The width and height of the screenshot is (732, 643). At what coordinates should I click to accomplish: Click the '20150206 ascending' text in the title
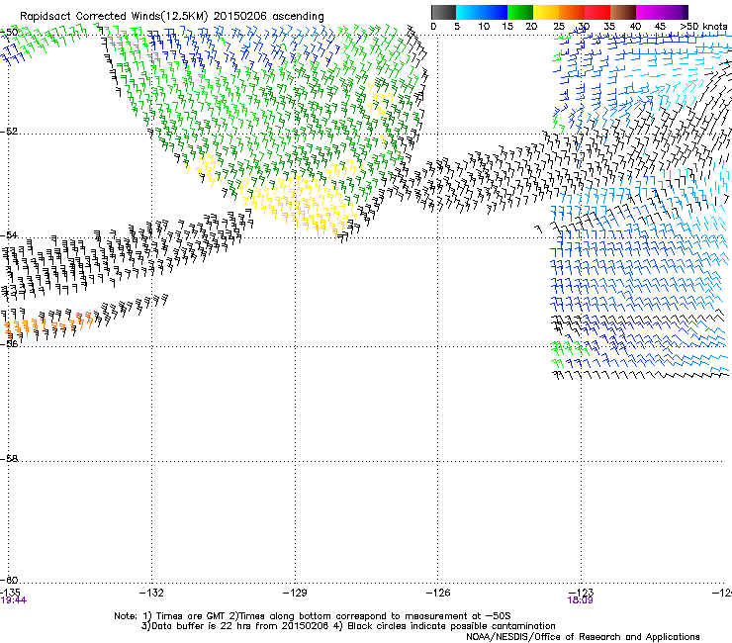pos(268,16)
